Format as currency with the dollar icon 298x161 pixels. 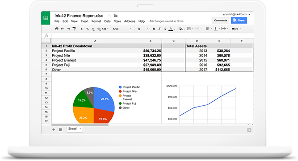(x=82, y=29)
